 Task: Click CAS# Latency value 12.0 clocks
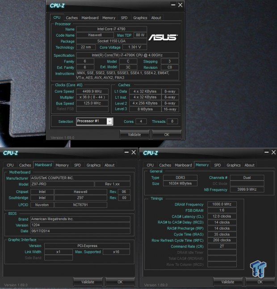pos(222,216)
